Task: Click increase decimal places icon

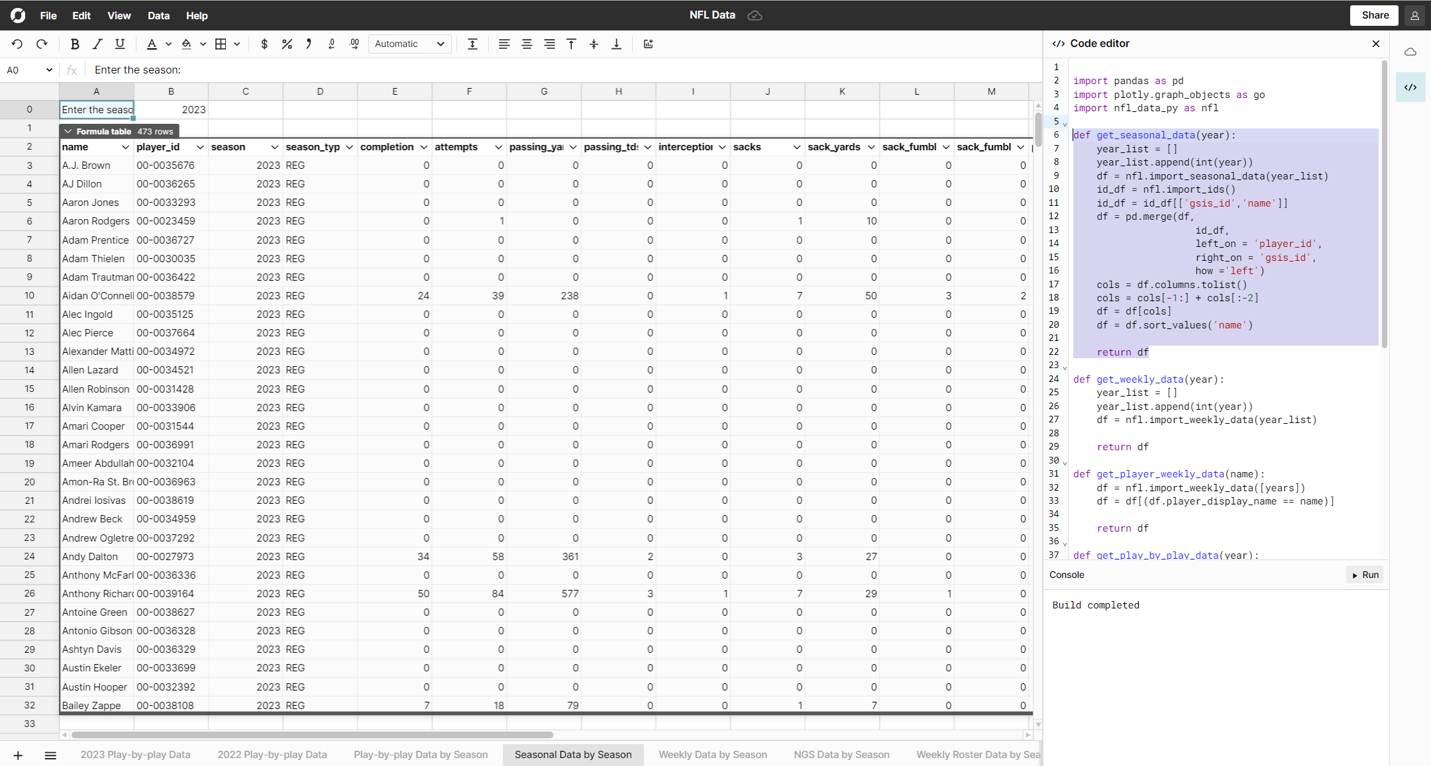Action: point(354,44)
